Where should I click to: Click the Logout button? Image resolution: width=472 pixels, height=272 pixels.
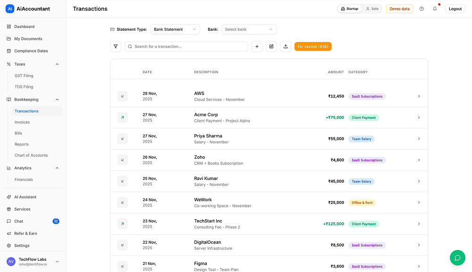coord(455,8)
